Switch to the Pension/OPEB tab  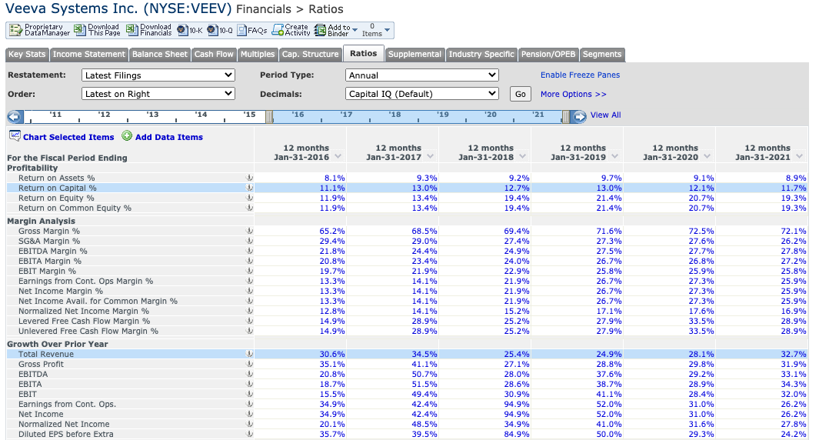548,55
